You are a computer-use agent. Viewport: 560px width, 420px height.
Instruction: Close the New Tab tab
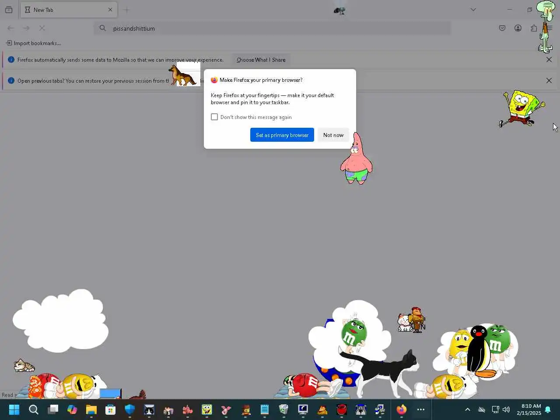[110, 10]
